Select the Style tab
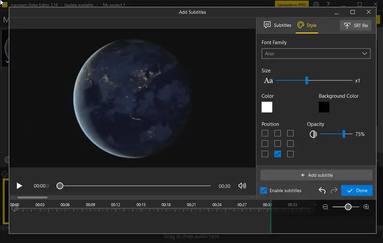The width and height of the screenshot is (383, 243). [x=307, y=25]
